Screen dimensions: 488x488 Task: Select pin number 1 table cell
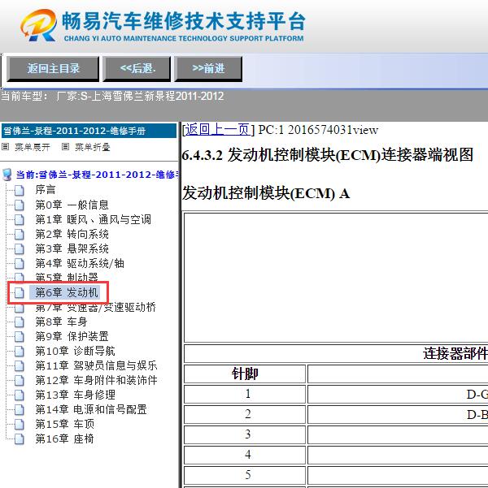tap(245, 395)
